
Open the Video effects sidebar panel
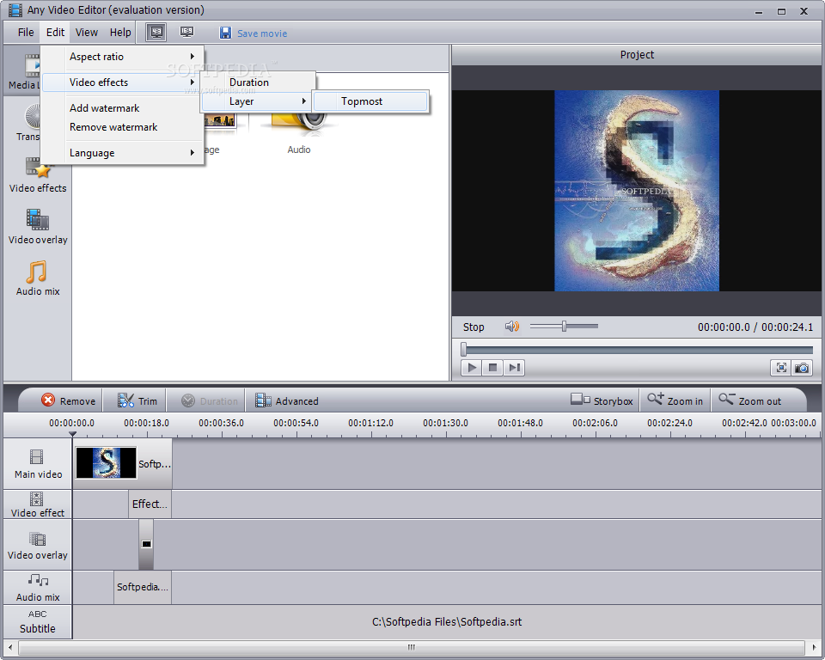pos(38,174)
